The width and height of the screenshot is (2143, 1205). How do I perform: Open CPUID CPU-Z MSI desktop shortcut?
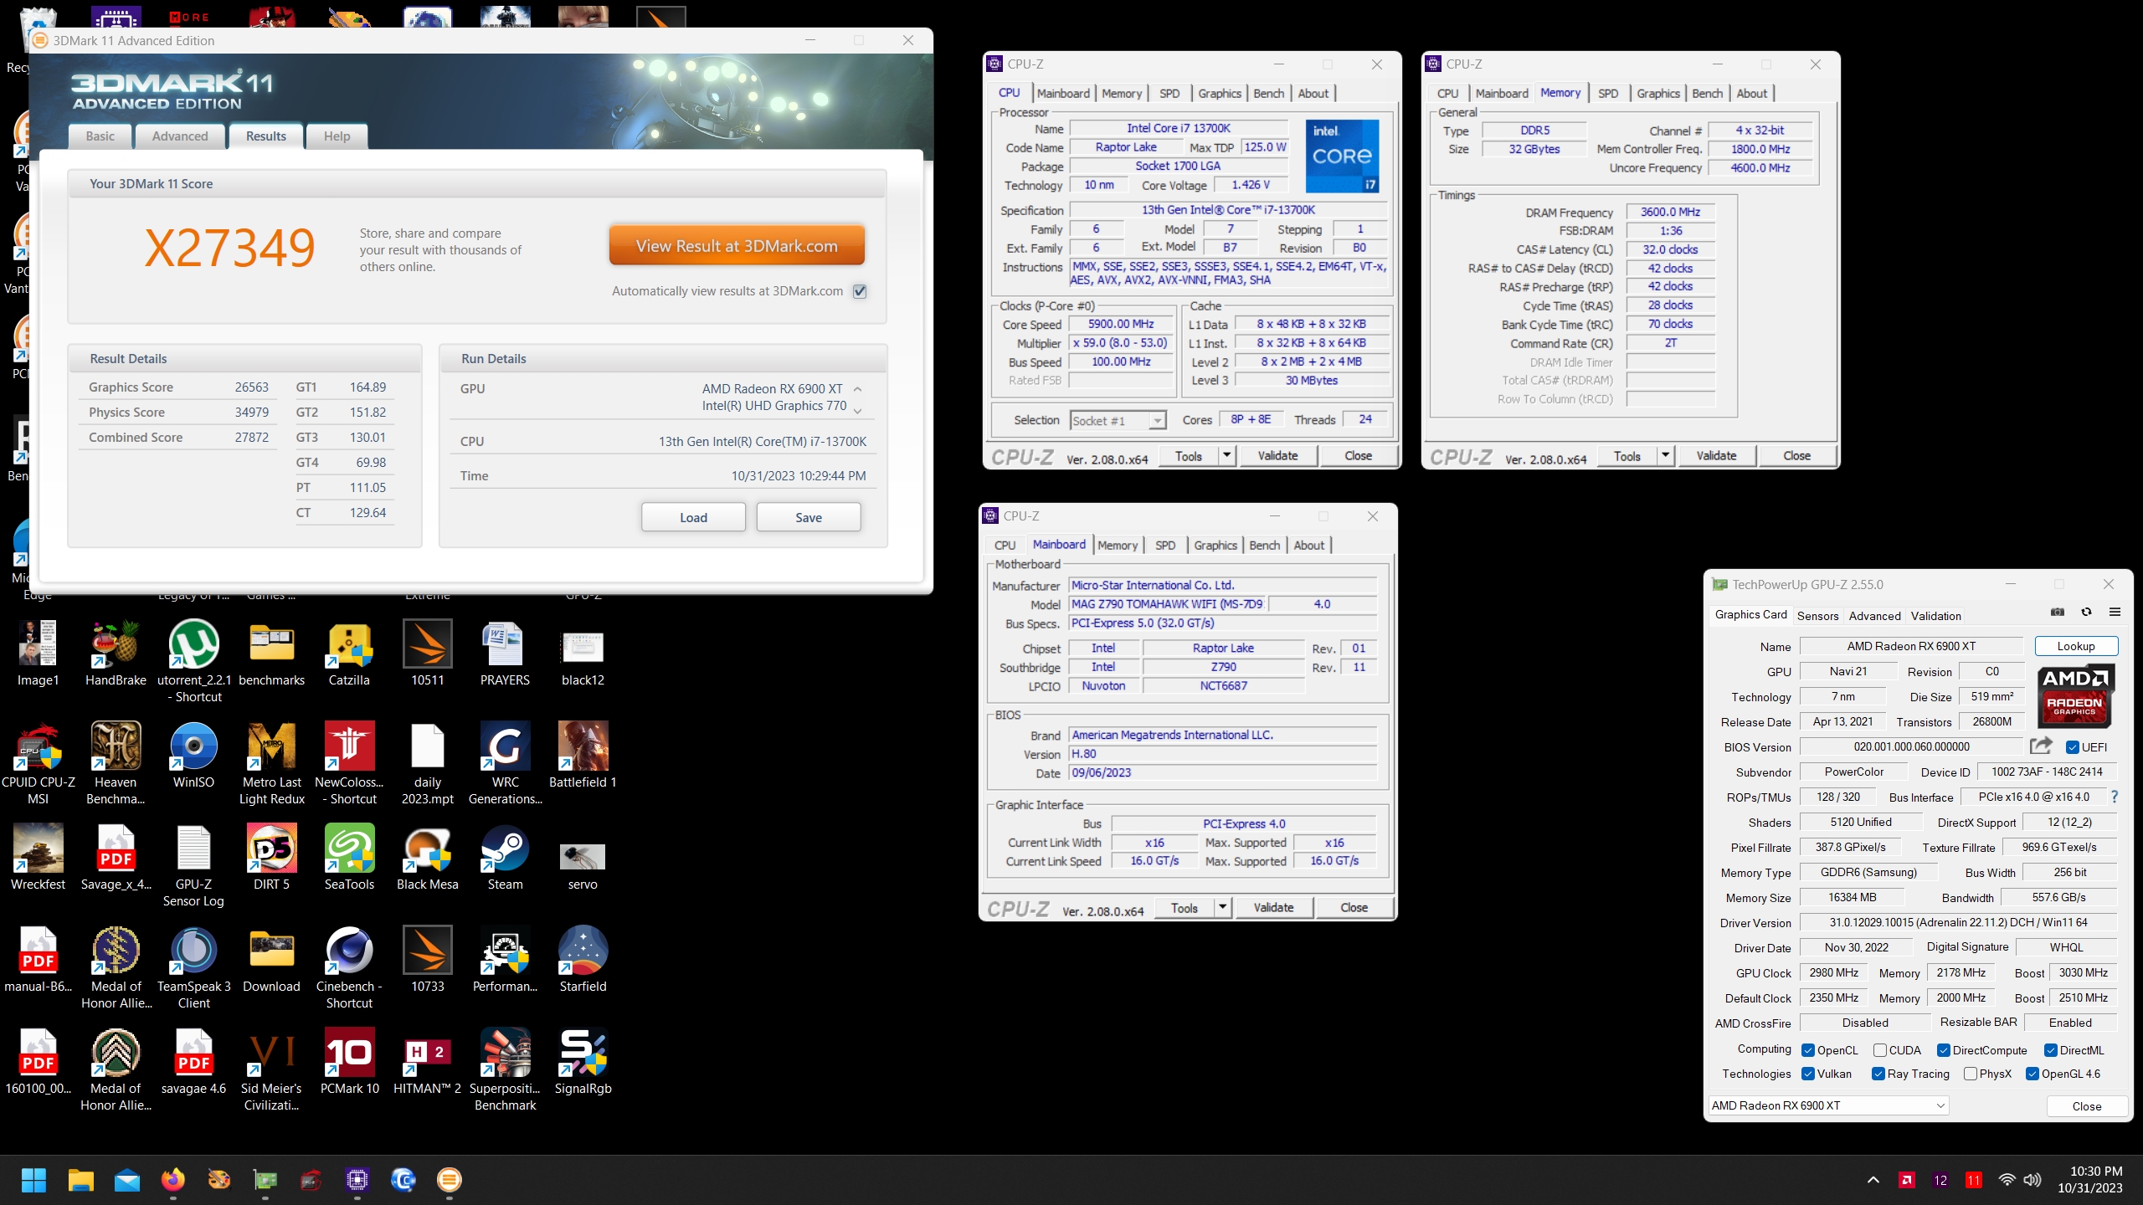(38, 764)
